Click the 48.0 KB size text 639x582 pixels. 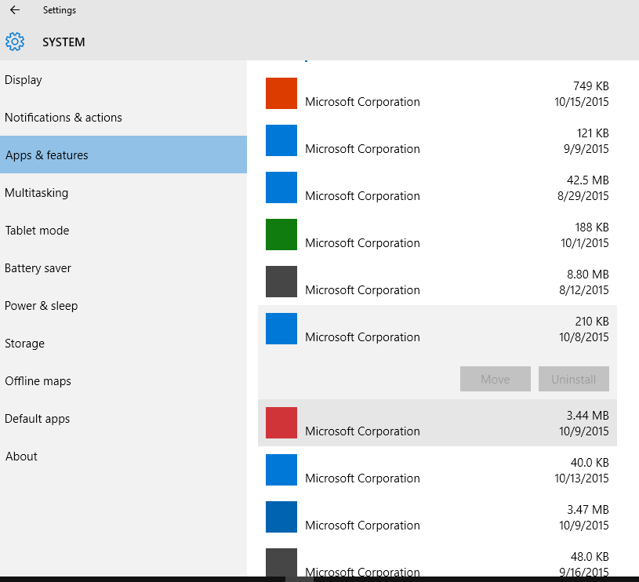click(590, 556)
